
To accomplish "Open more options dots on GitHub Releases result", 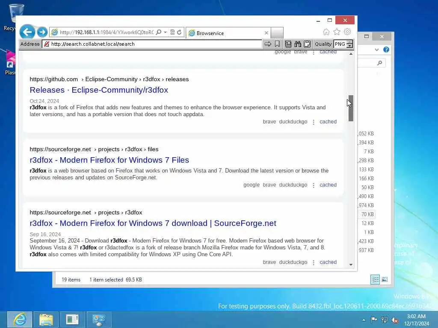I will coord(314,122).
